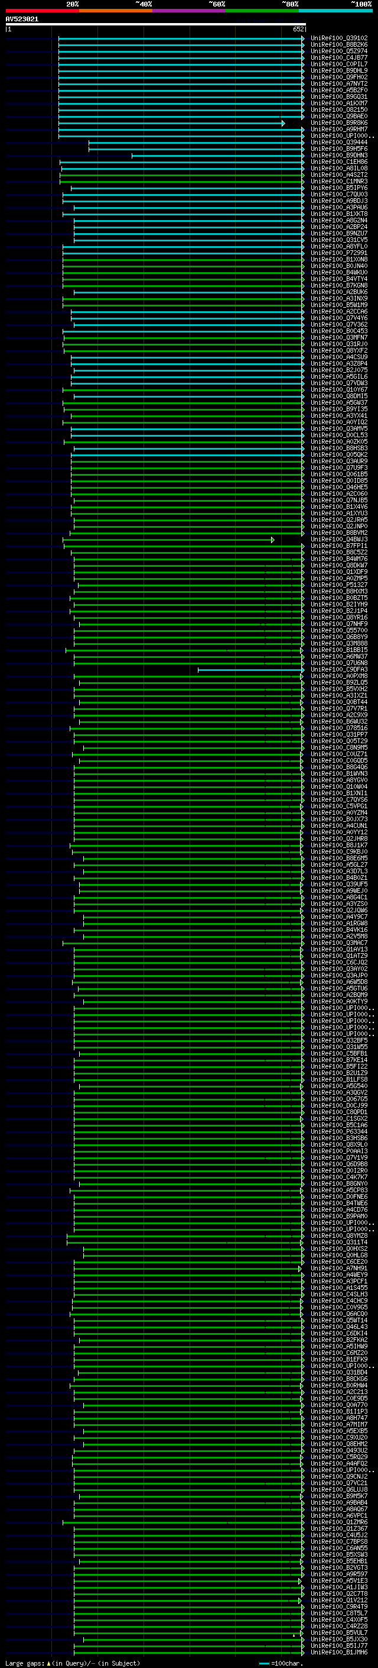Click the purple ~60% legend segment
Viewport: 378px width, 1668px height.
coord(188,11)
